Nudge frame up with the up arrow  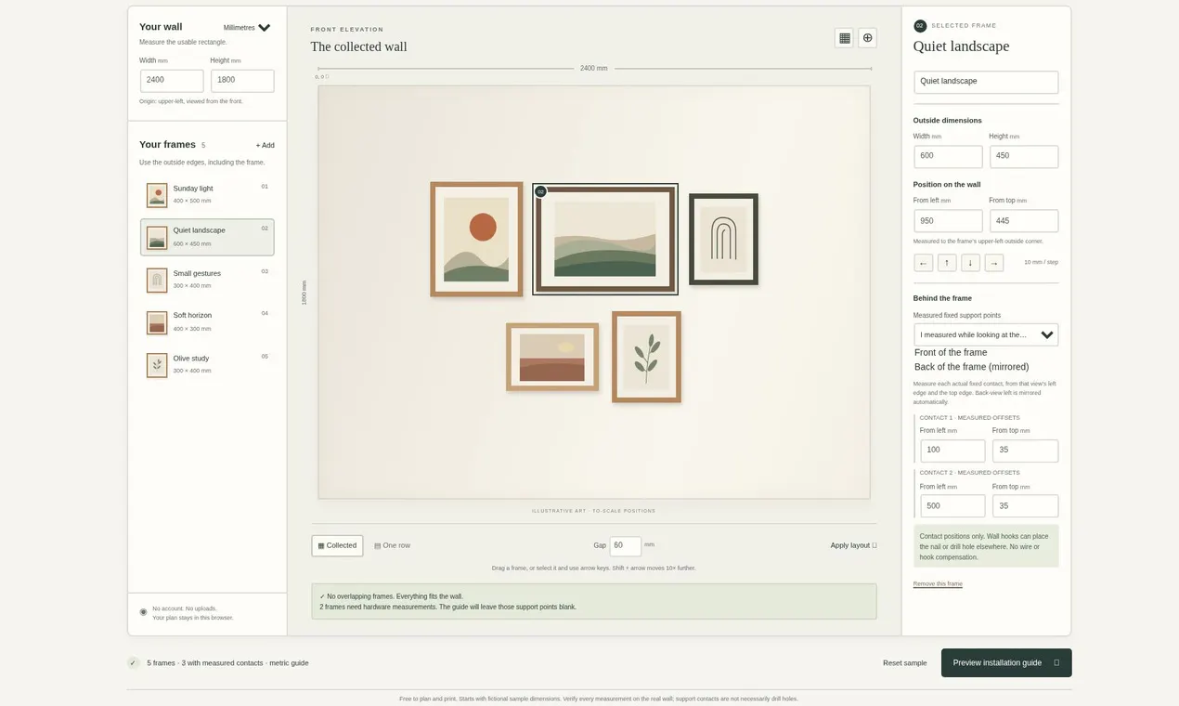pyautogui.click(x=947, y=263)
